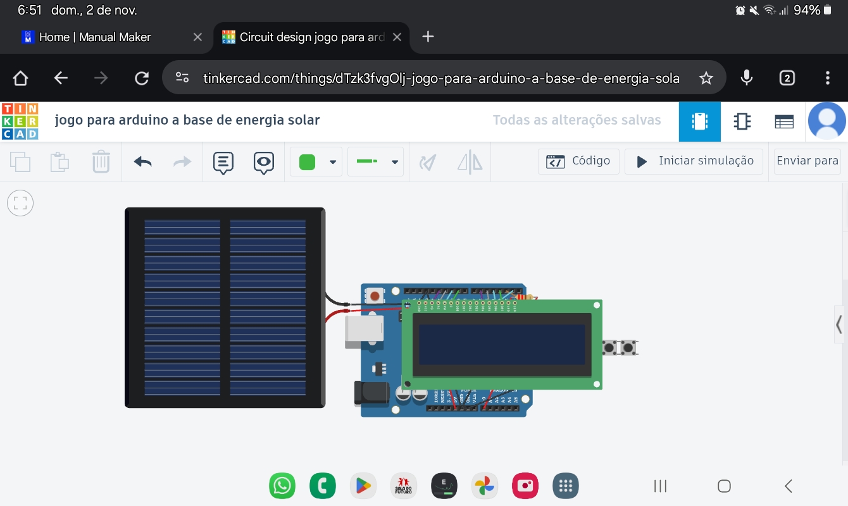
Task: Open WhatsApp from the taskbar
Action: point(282,486)
